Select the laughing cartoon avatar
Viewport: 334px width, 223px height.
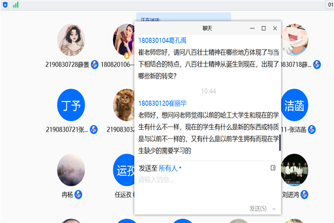pyautogui.click(x=294, y=40)
